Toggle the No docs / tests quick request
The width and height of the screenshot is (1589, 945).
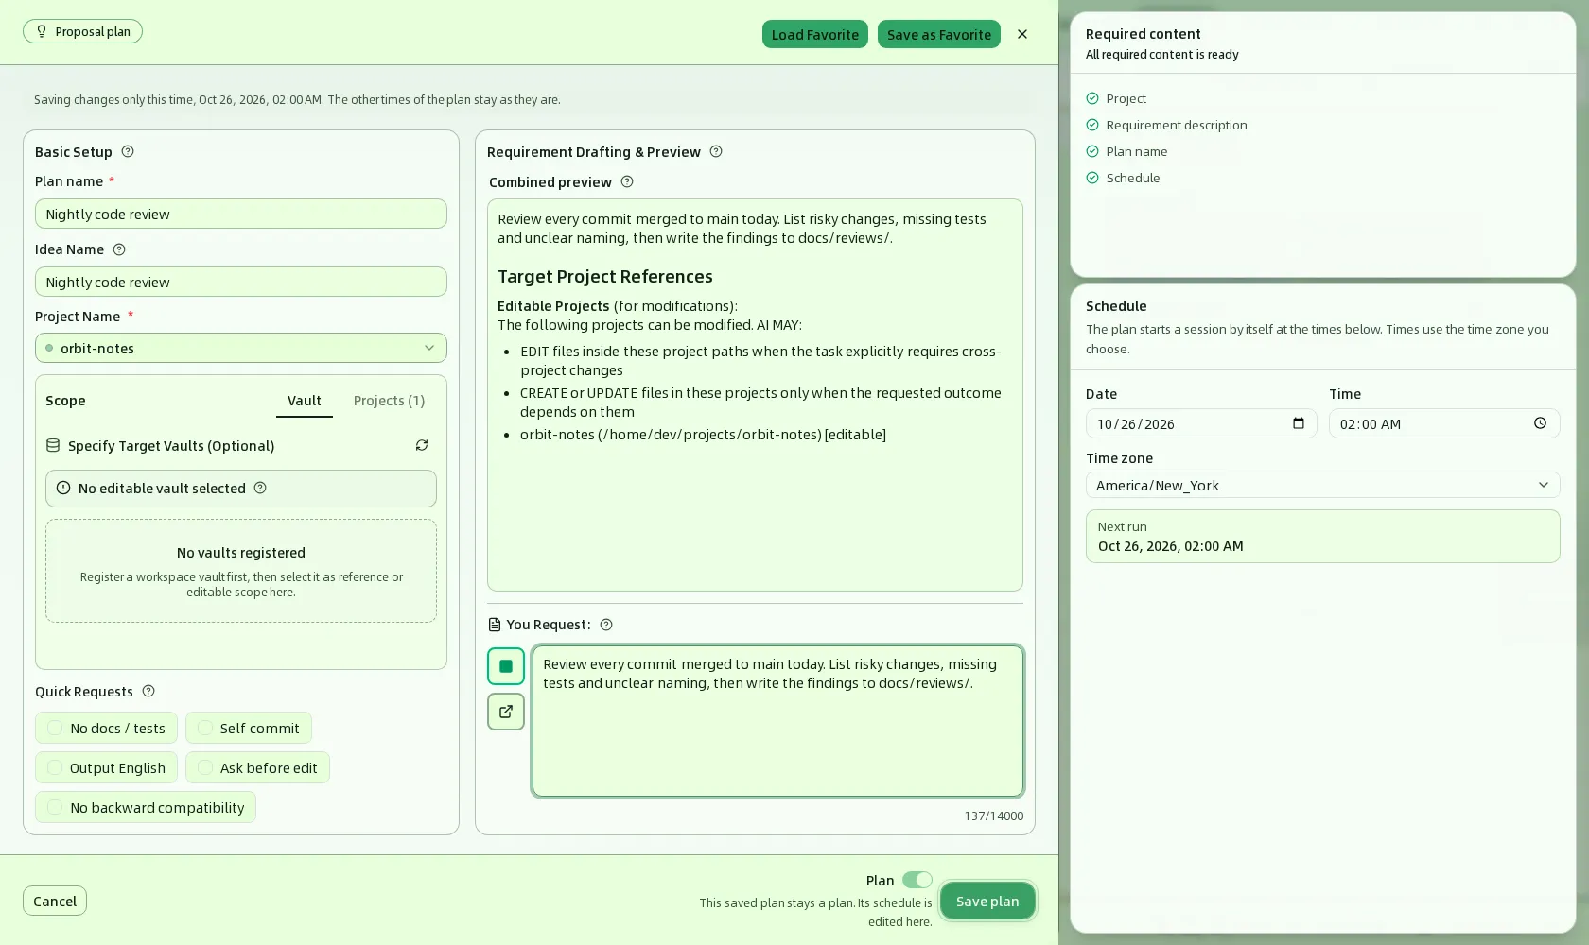pos(106,728)
